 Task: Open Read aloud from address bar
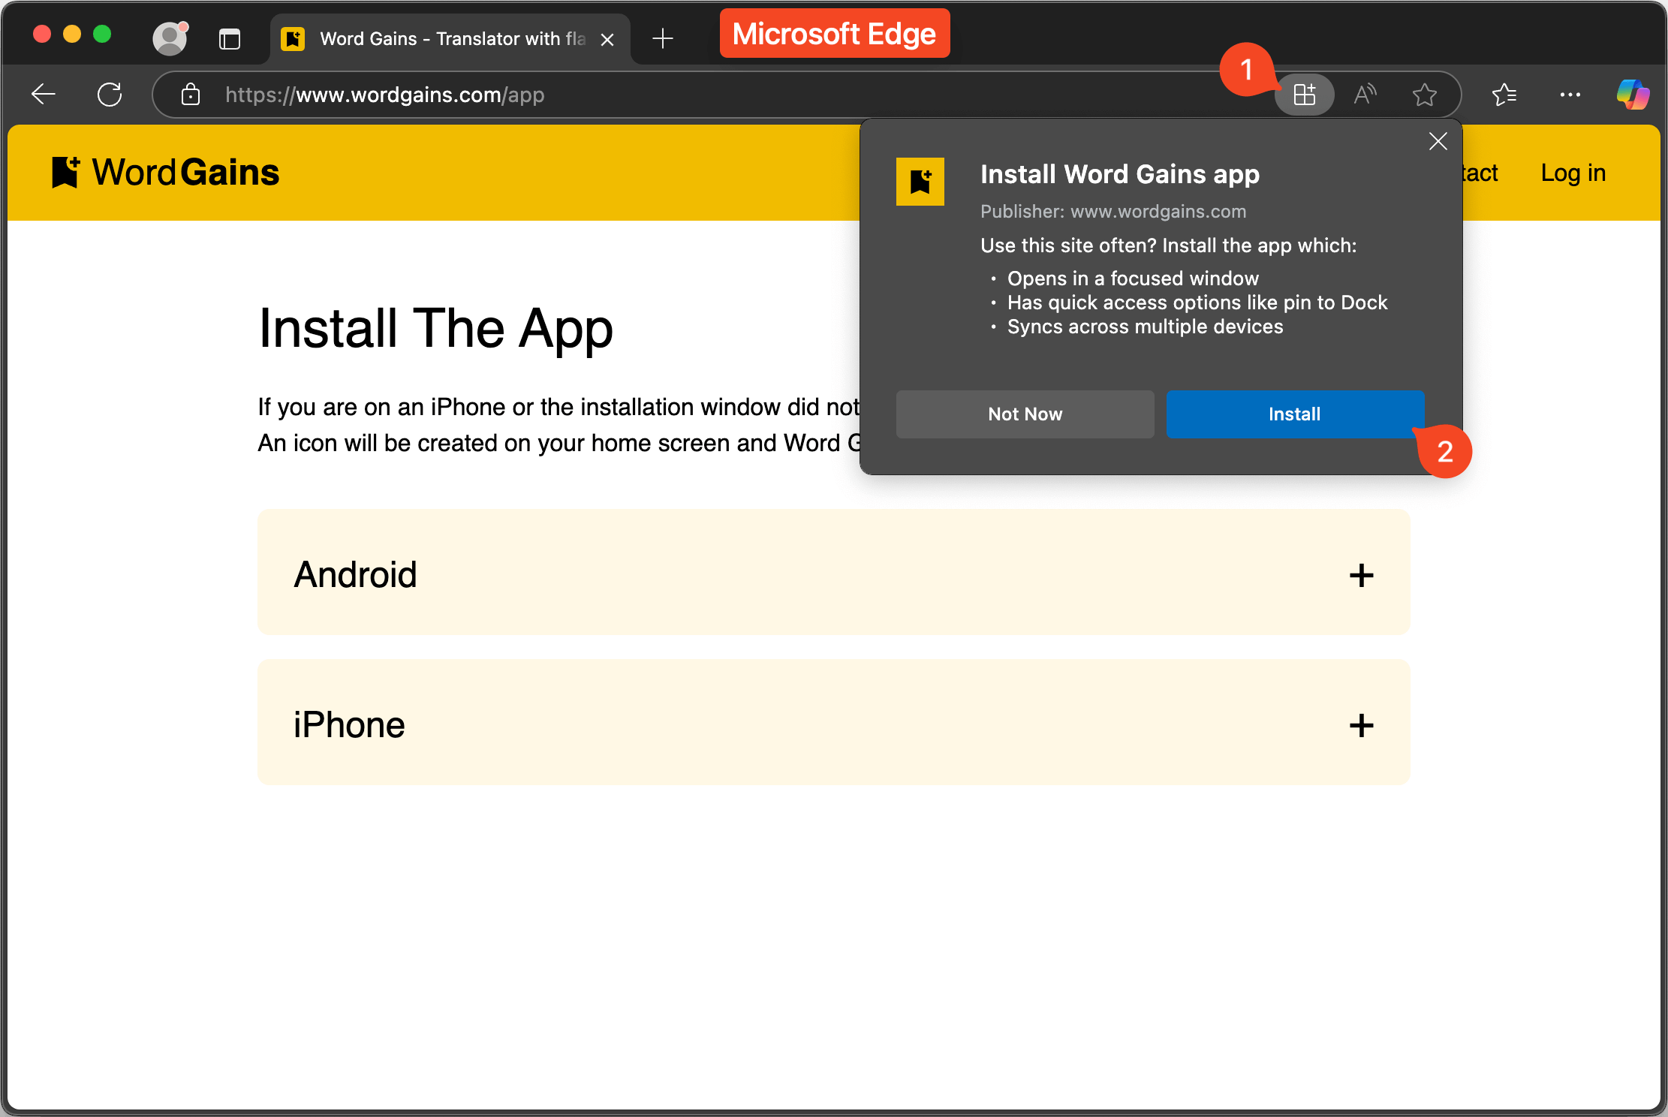[1365, 95]
